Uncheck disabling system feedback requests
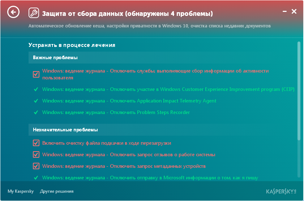Image resolution: width=304 pixels, height=201 pixels. [36, 154]
